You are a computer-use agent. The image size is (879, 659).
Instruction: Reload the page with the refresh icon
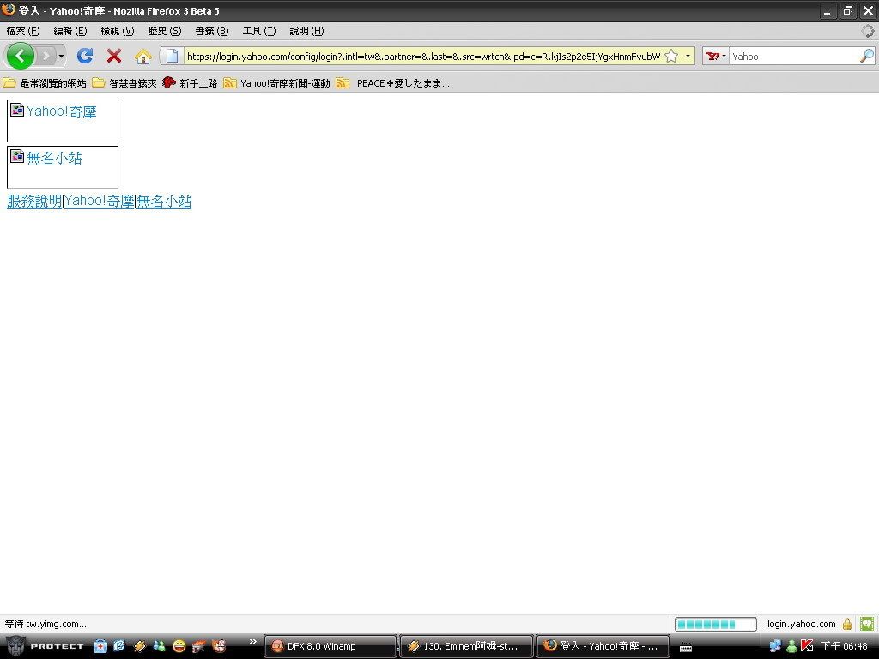pos(84,56)
